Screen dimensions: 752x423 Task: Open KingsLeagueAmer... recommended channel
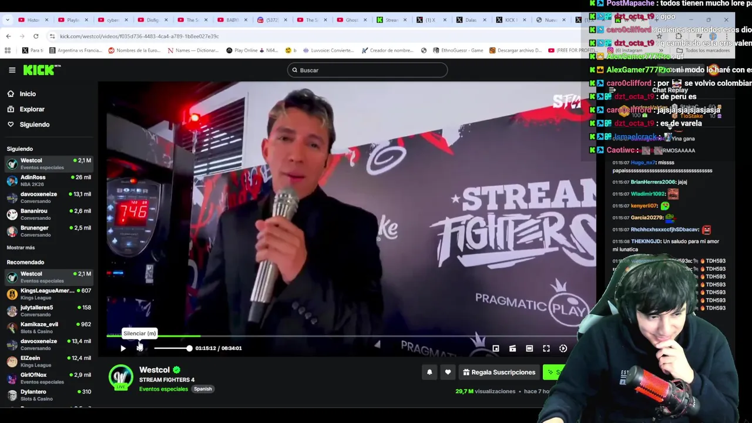coord(49,294)
